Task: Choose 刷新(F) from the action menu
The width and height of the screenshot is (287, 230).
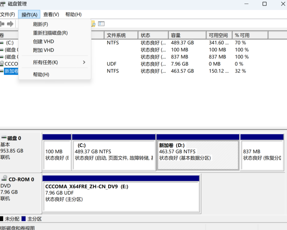Action: pos(40,24)
